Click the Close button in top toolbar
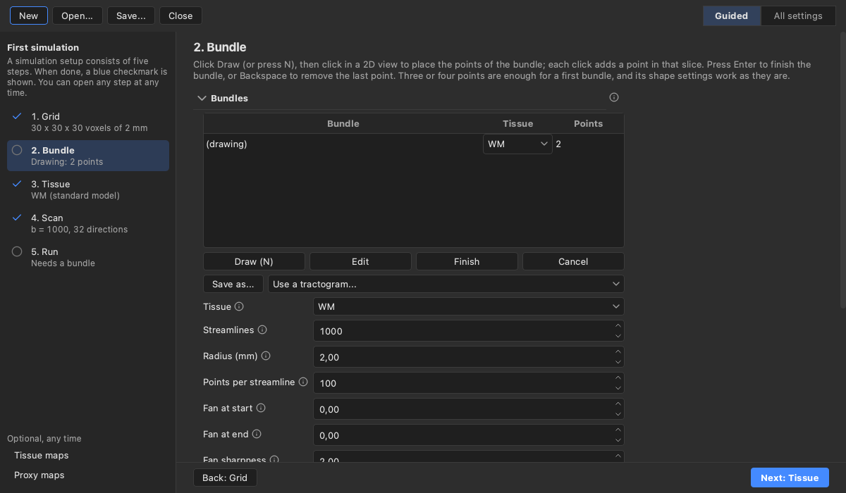Image resolution: width=846 pixels, height=493 pixels. [x=180, y=15]
